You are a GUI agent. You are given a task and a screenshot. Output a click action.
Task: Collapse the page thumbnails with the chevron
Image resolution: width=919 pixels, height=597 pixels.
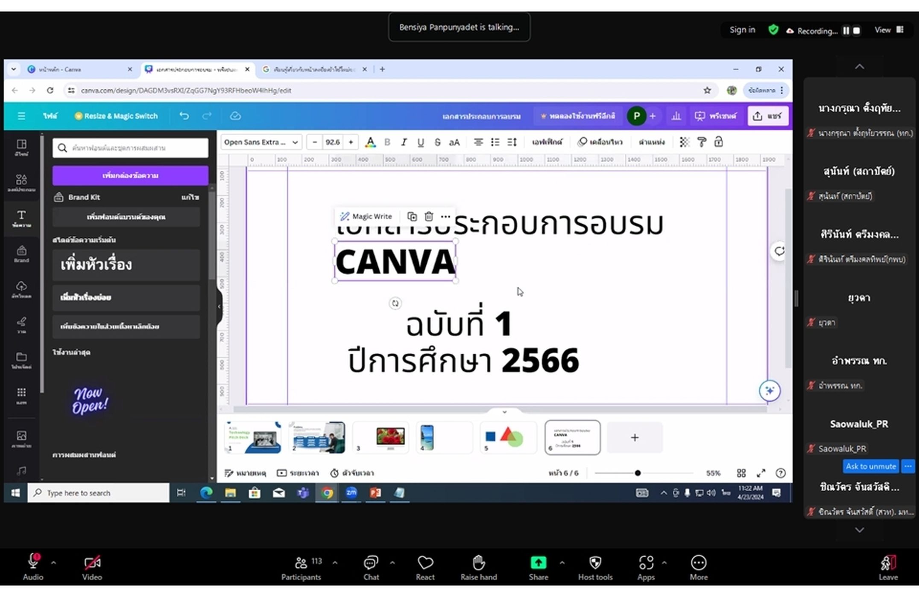point(504,412)
